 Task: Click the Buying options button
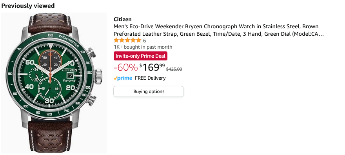149,91
